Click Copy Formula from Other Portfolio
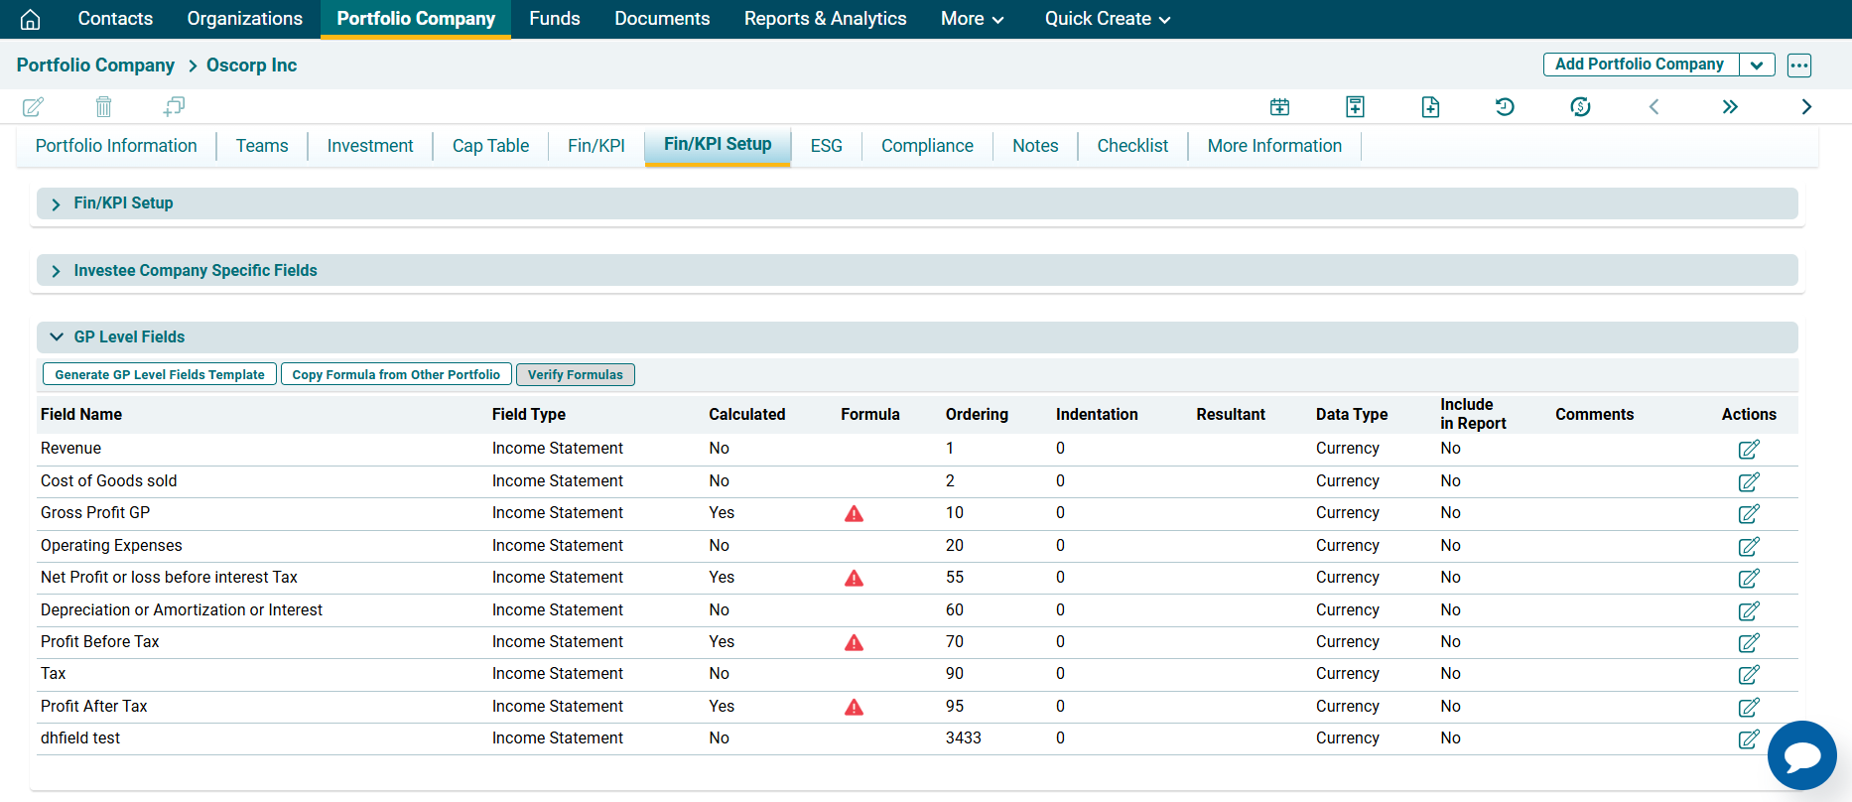This screenshot has width=1852, height=802. pyautogui.click(x=396, y=374)
